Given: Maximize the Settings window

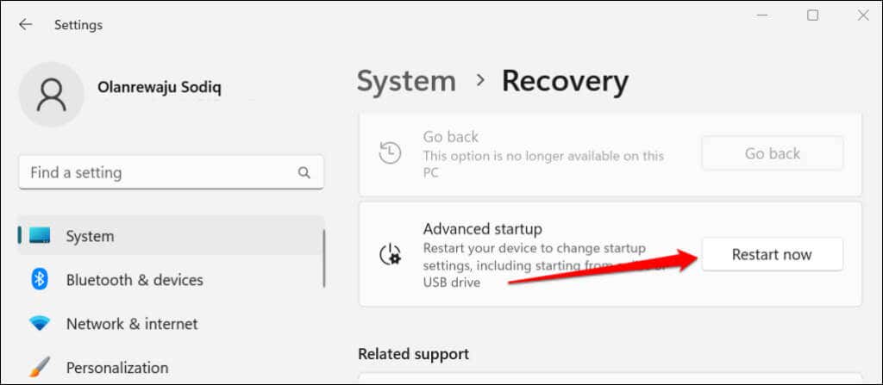Looking at the screenshot, I should coord(812,16).
